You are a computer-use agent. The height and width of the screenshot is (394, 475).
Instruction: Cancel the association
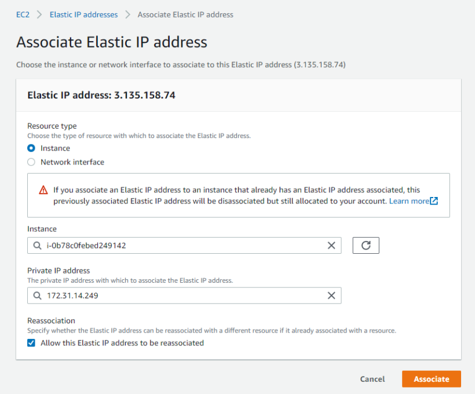click(x=372, y=379)
